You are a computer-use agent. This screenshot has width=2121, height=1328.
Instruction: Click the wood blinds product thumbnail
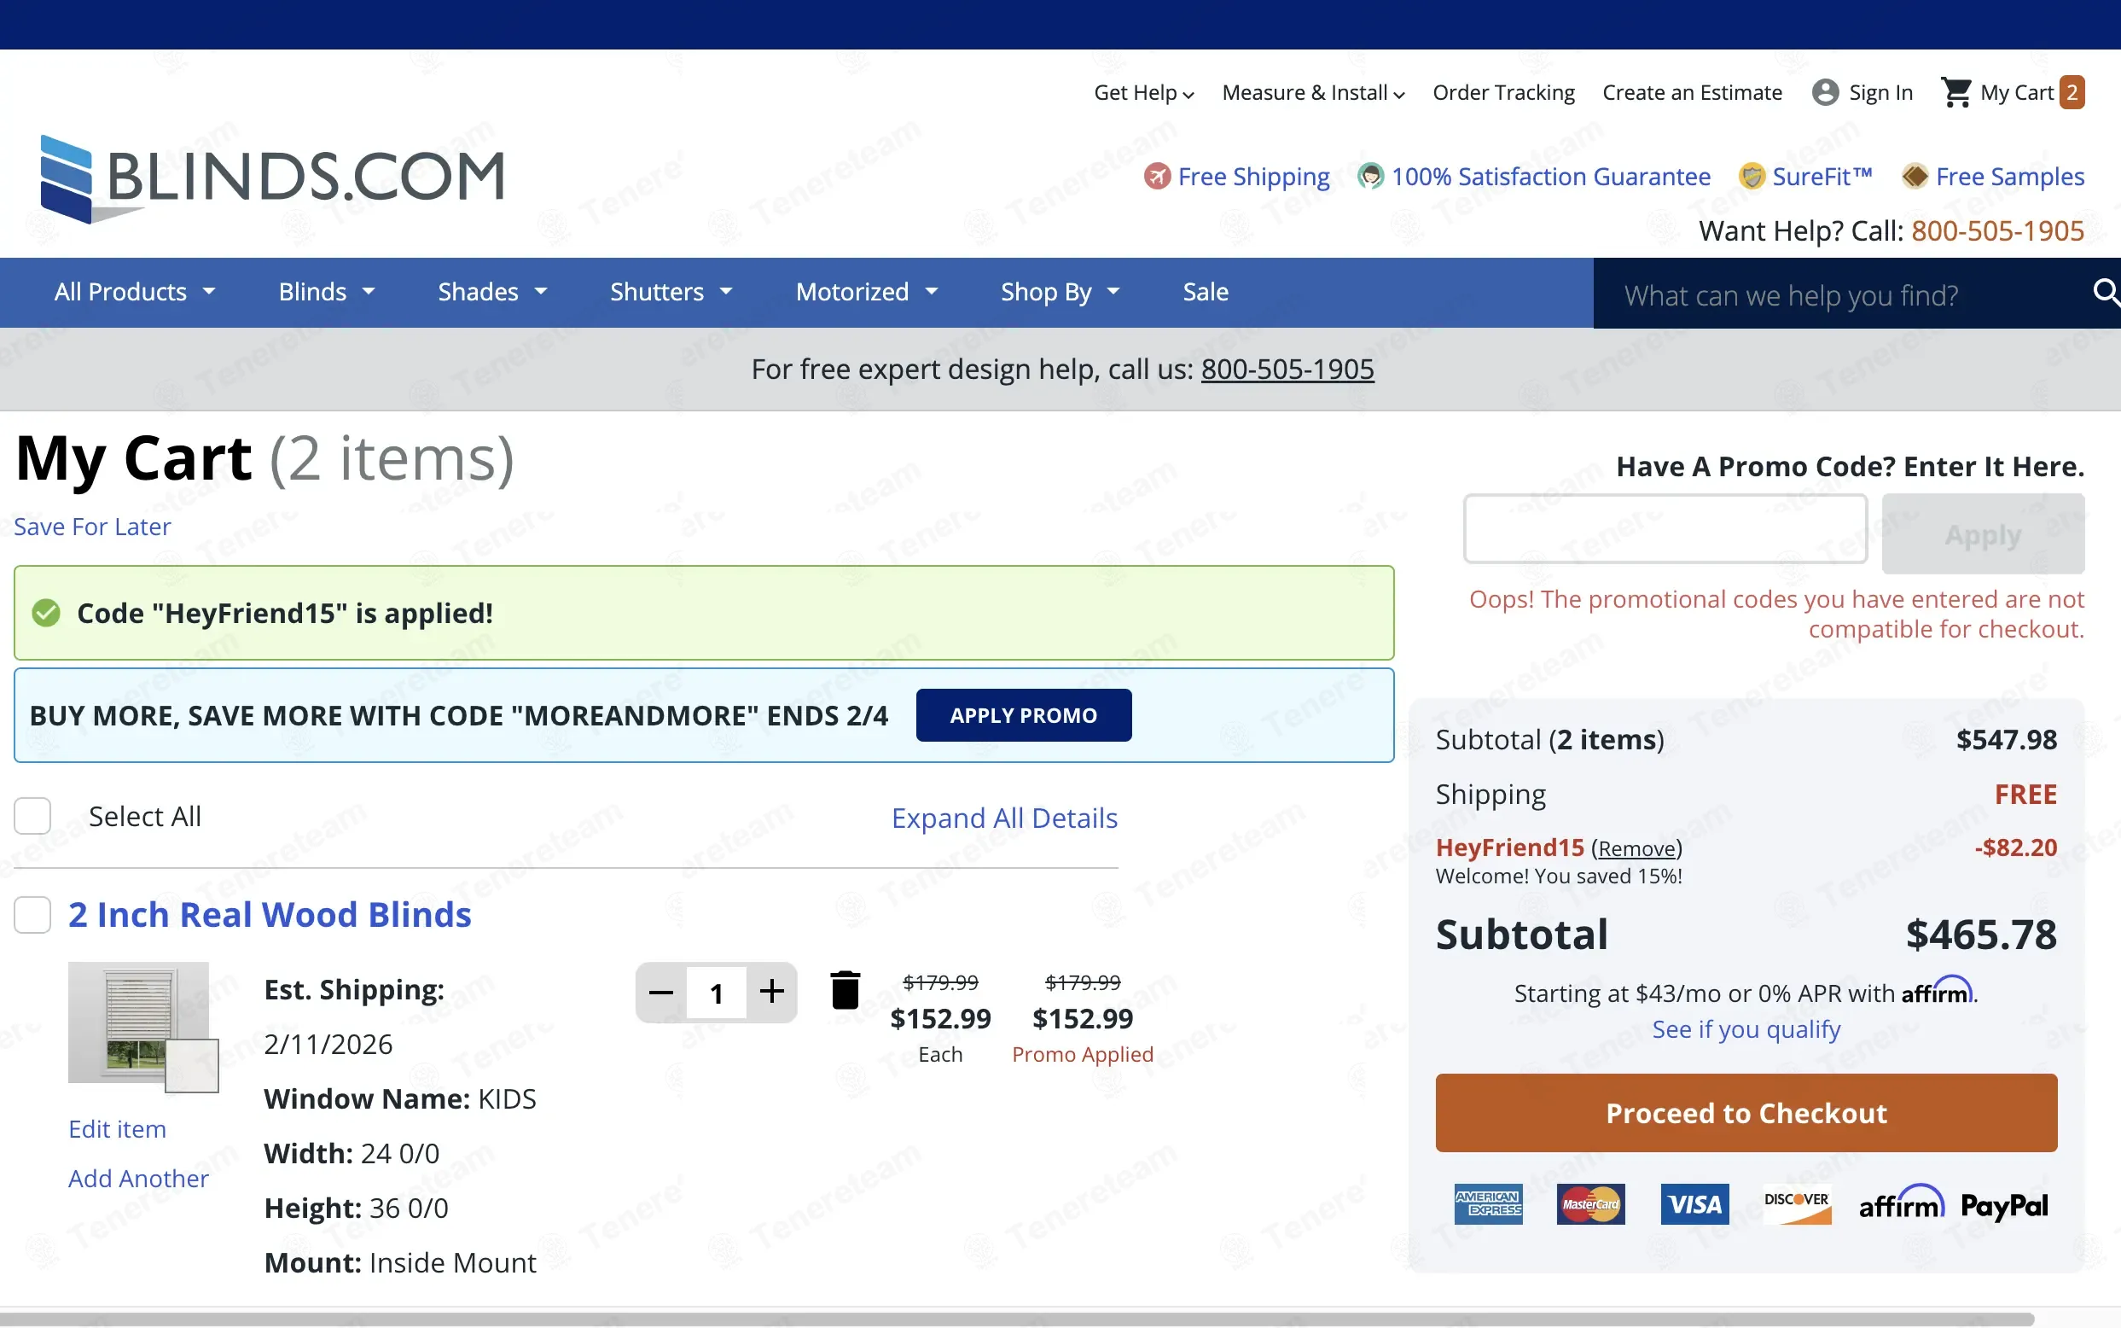click(139, 1022)
